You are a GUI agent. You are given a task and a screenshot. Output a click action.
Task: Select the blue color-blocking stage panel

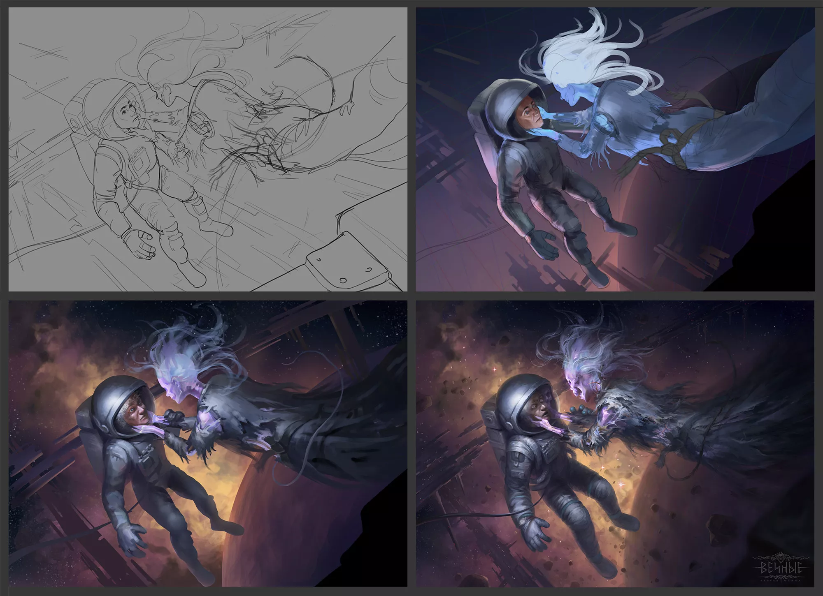click(x=615, y=149)
